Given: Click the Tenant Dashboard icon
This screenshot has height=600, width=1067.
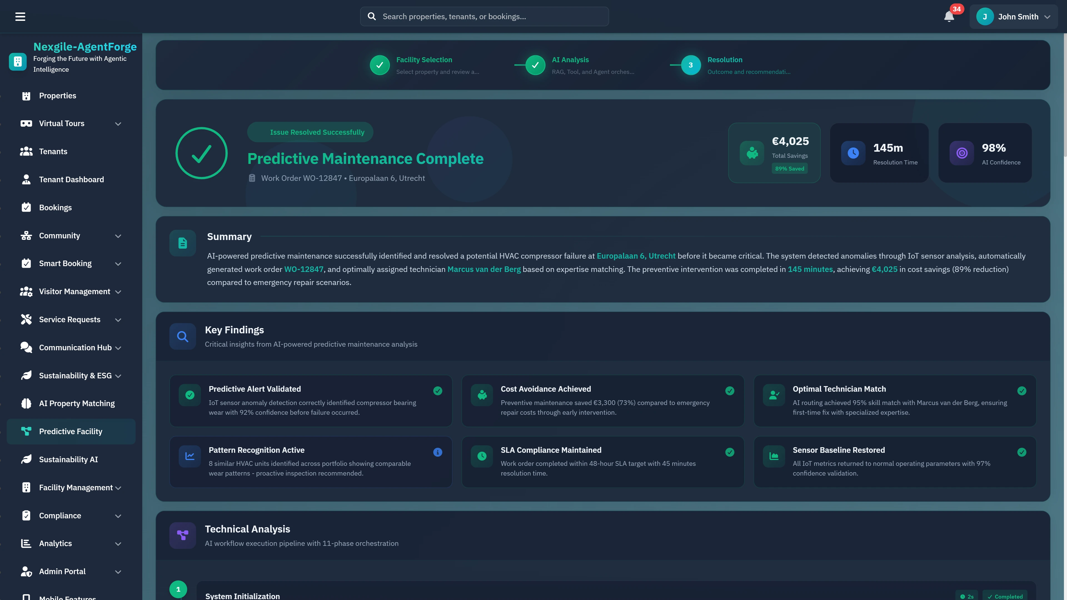Looking at the screenshot, I should [x=26, y=179].
